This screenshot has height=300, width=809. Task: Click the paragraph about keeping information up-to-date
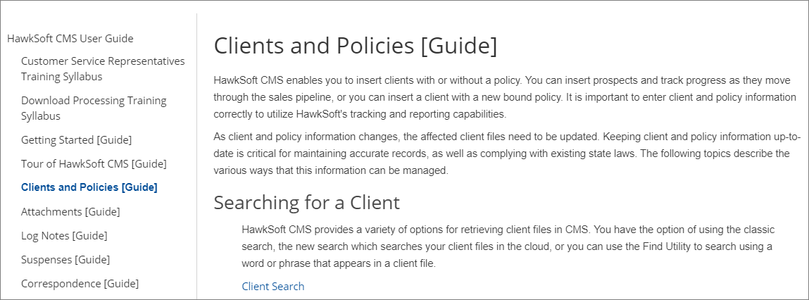507,154
